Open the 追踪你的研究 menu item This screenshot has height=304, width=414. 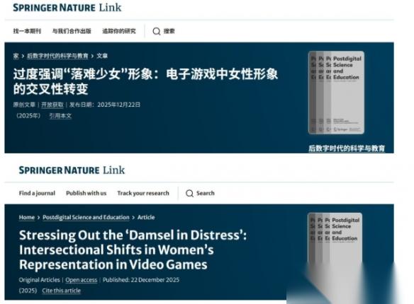(x=119, y=31)
